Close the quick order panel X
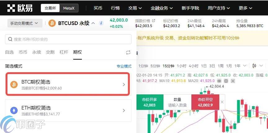The height and width of the screenshot is (133, 268). pos(222,102)
